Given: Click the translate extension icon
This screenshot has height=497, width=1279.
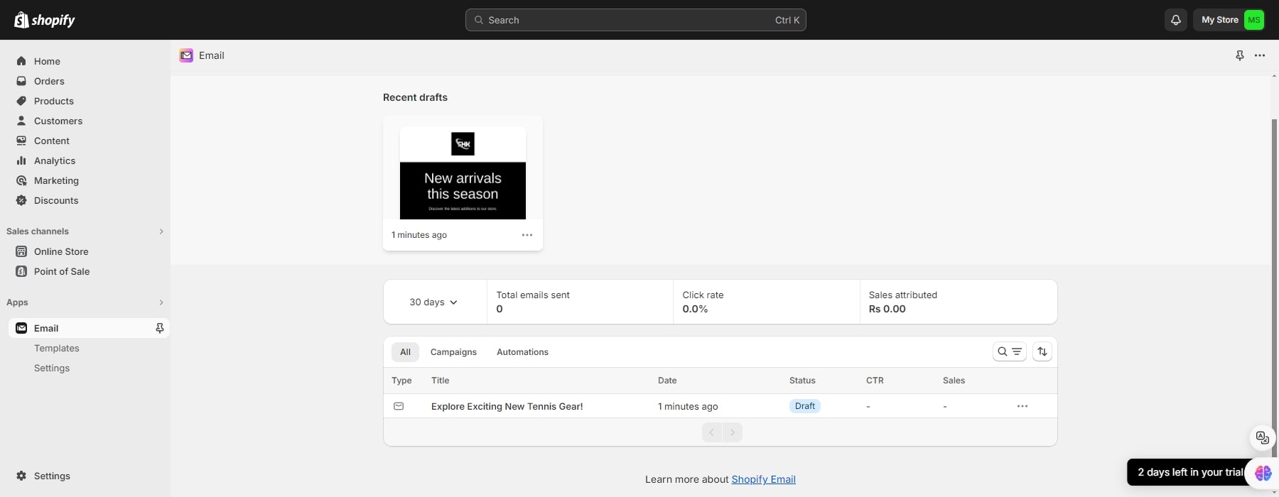Looking at the screenshot, I should [1263, 437].
